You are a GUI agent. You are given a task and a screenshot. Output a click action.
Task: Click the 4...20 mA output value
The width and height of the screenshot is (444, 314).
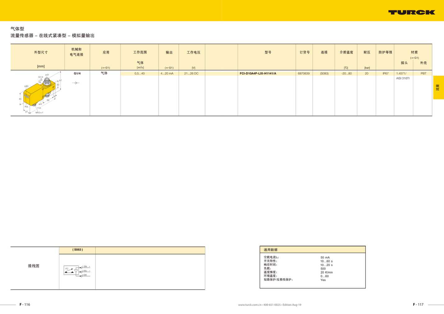(167, 74)
